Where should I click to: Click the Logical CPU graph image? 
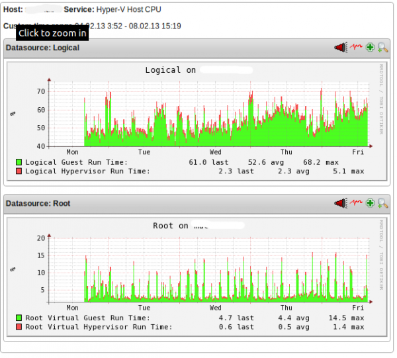(198, 119)
